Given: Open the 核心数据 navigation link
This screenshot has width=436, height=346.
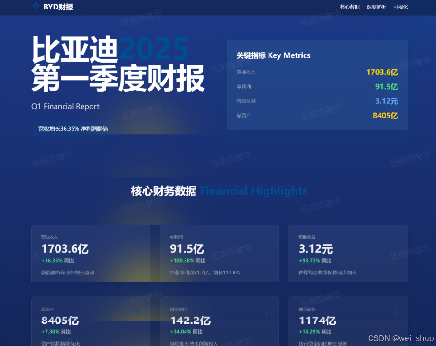Looking at the screenshot, I should pos(350,7).
